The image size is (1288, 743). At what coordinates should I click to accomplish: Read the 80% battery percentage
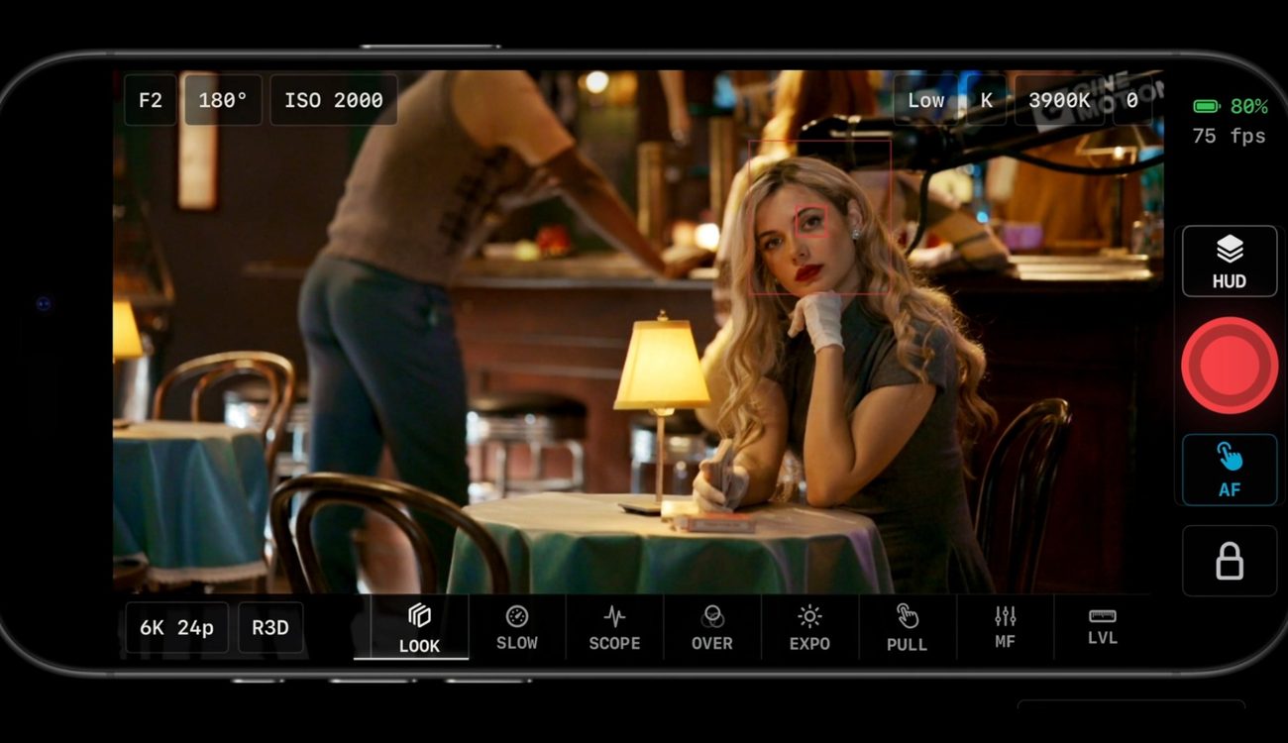(1248, 106)
